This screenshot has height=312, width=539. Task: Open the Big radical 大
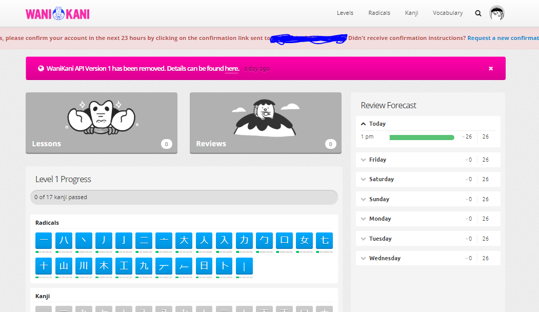click(x=184, y=241)
